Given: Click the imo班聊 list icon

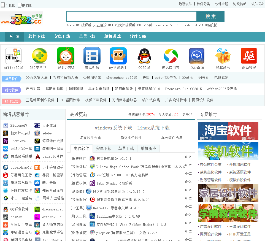Looking at the screenshot, I should click(x=92, y=175).
